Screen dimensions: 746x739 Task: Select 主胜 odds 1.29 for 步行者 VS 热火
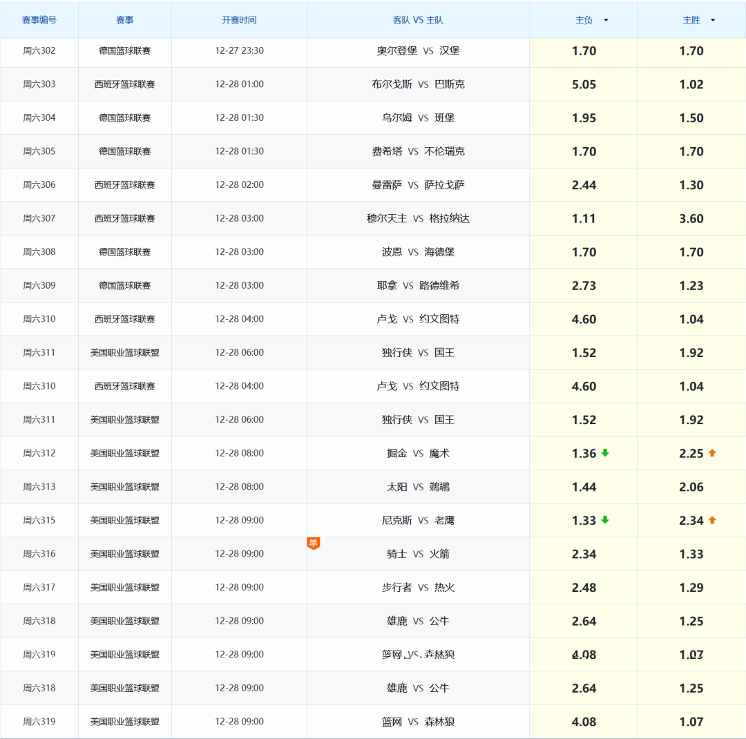(x=691, y=588)
